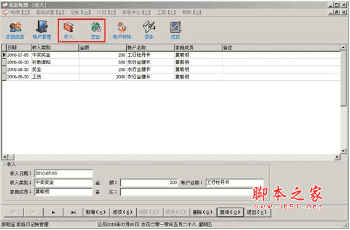Select the 中奖奖金 category cell in the table

coord(55,55)
